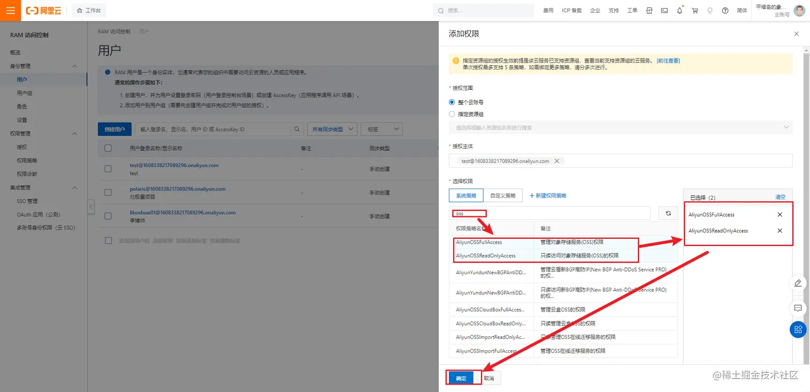The image size is (810, 392).
Task: Collapse the sidebar with the arrow handle
Action: point(91,206)
